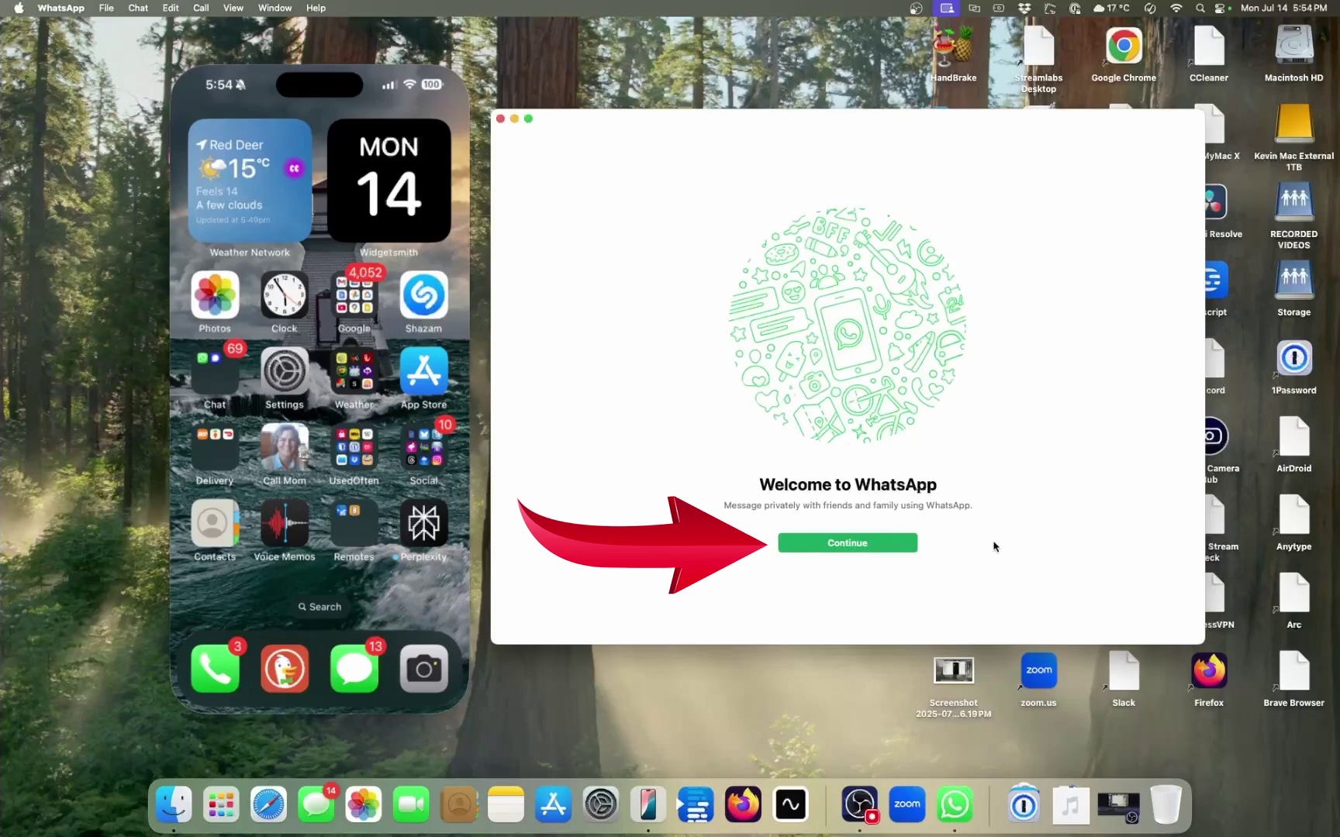Open Launchpad from the Dock

[221, 805]
